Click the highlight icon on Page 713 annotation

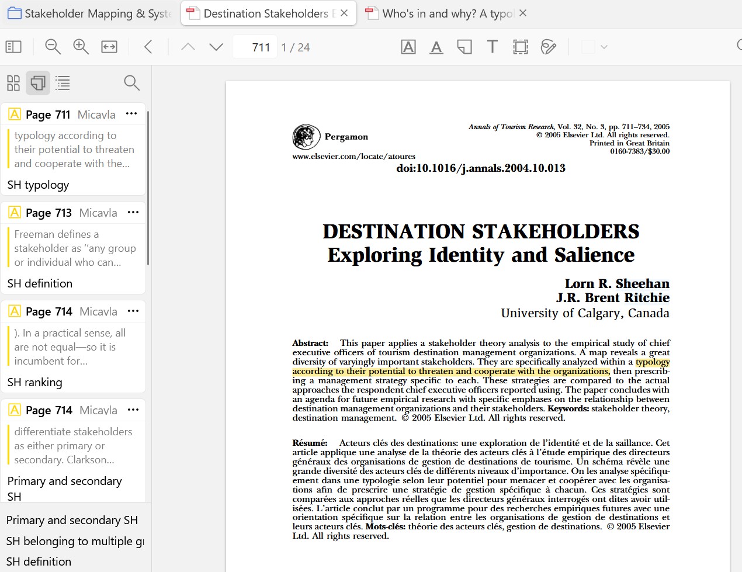click(x=15, y=212)
